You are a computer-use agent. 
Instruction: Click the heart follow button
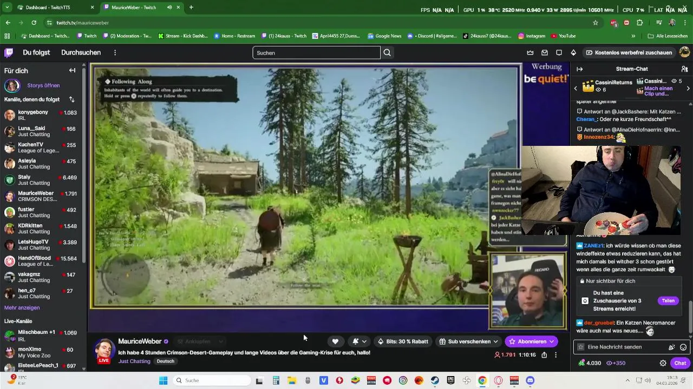click(x=335, y=341)
